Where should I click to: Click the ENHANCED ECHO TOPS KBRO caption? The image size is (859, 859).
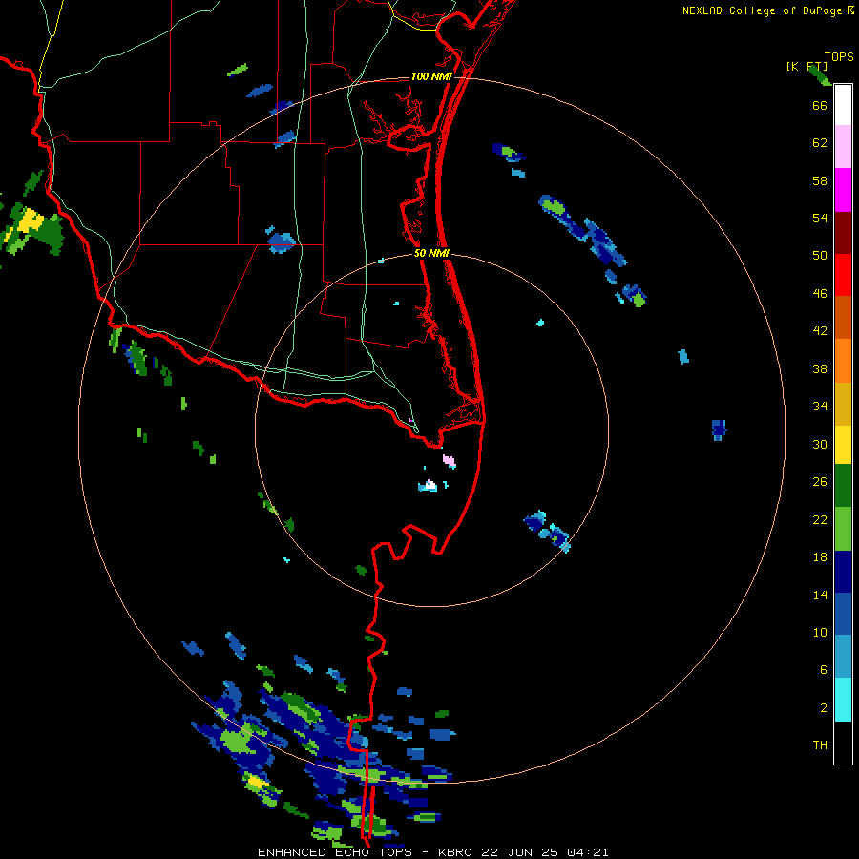pos(432,852)
